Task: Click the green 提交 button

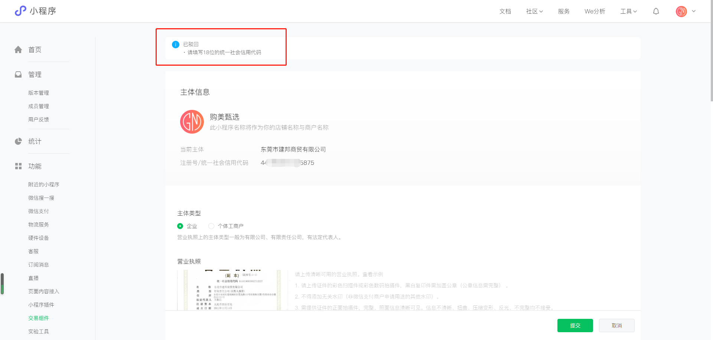Action: coord(575,326)
